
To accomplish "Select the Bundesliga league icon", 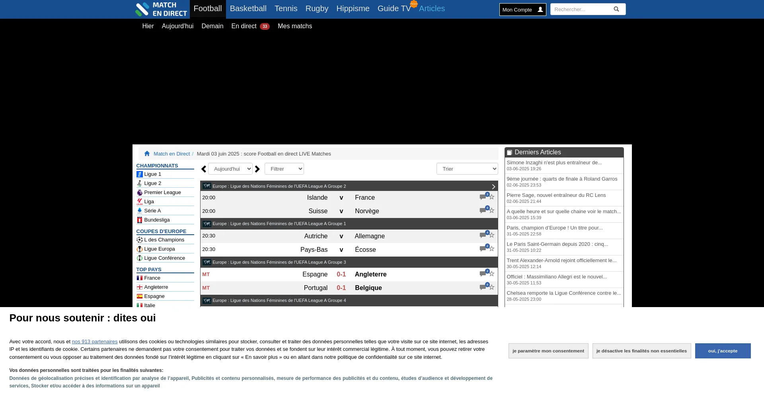I will (x=140, y=220).
